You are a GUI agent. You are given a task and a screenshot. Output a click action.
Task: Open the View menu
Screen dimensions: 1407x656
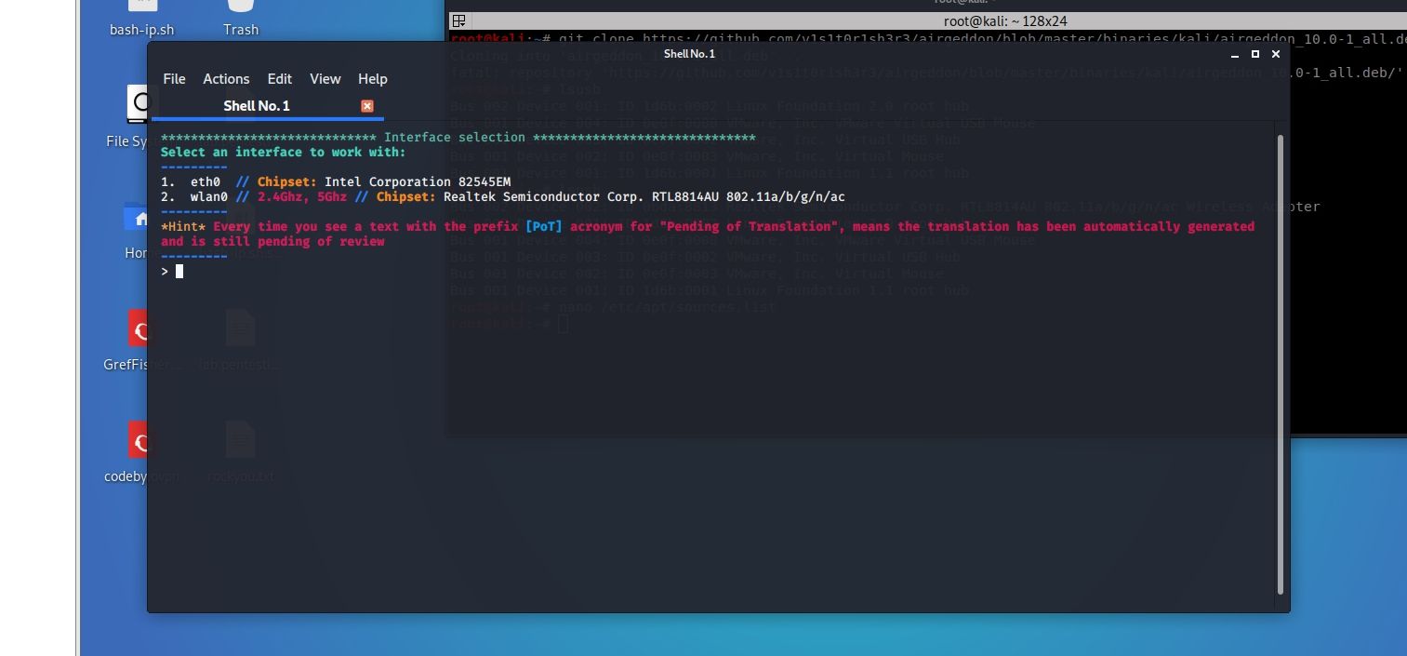[325, 79]
